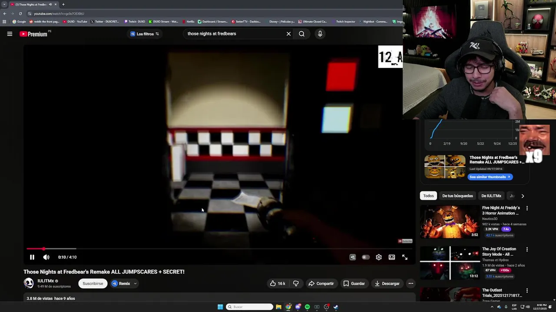Screen dimensions: 556x312
Task: Download the video with Descargar
Action: [x=387, y=283]
